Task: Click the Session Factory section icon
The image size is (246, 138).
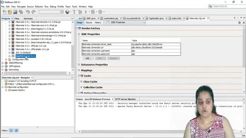Action: [x=80, y=28]
